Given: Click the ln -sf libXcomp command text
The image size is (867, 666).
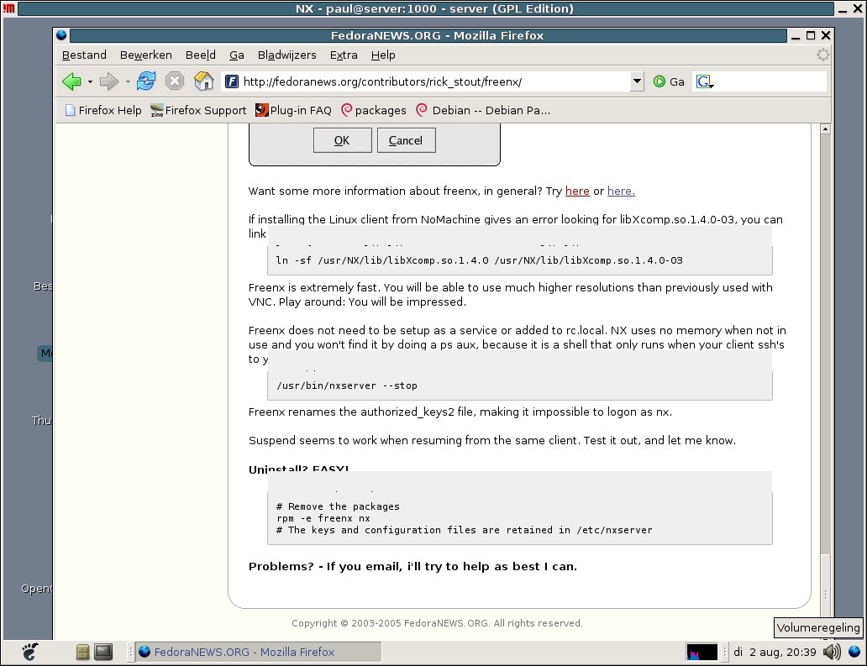Looking at the screenshot, I should coord(479,260).
